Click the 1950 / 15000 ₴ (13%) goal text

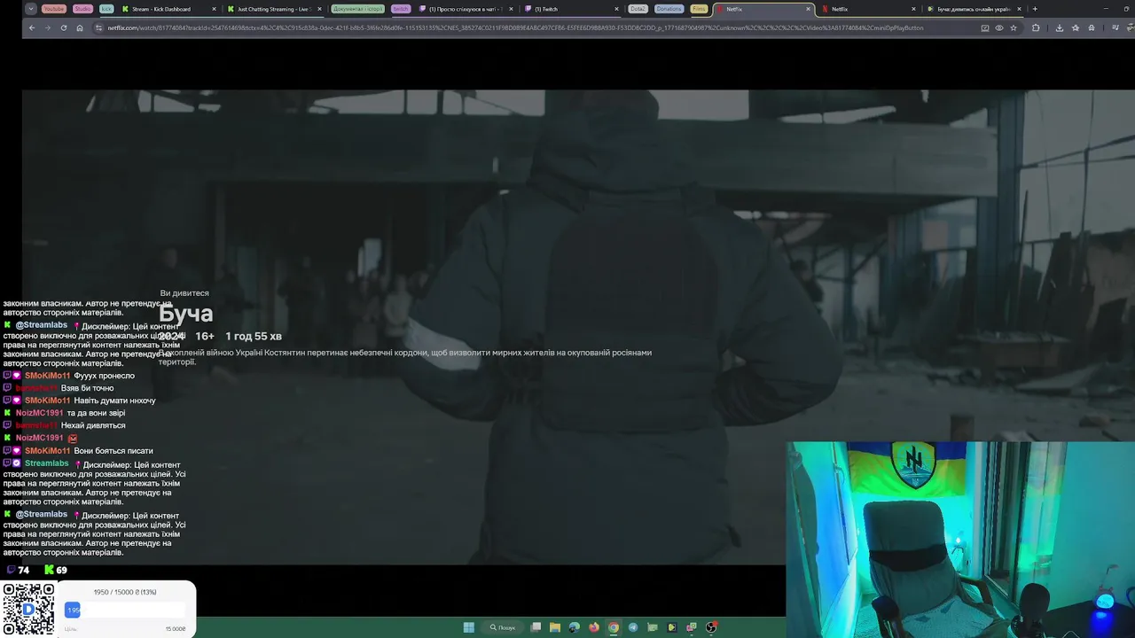(x=125, y=592)
